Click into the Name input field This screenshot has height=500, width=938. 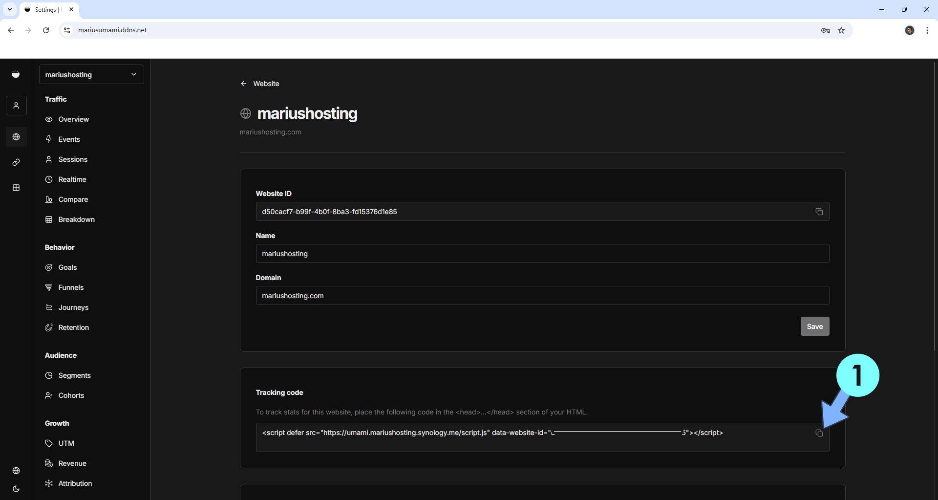542,254
